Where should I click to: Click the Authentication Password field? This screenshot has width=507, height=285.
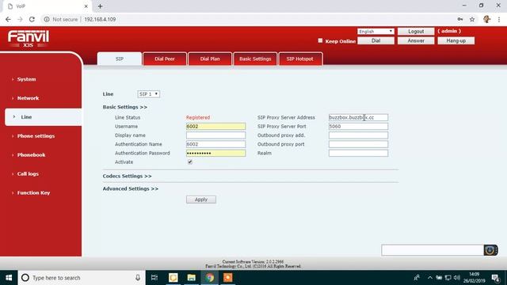coord(215,153)
